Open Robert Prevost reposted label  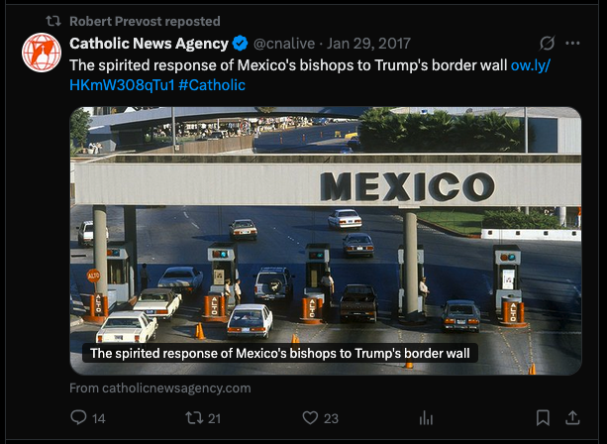145,22
